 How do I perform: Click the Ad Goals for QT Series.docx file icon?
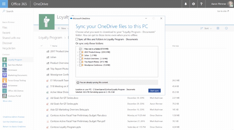tap(48, 98)
